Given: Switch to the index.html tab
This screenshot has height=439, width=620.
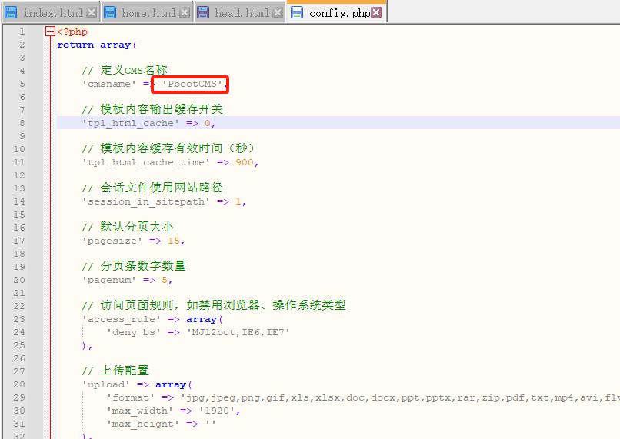Looking at the screenshot, I should (52, 13).
